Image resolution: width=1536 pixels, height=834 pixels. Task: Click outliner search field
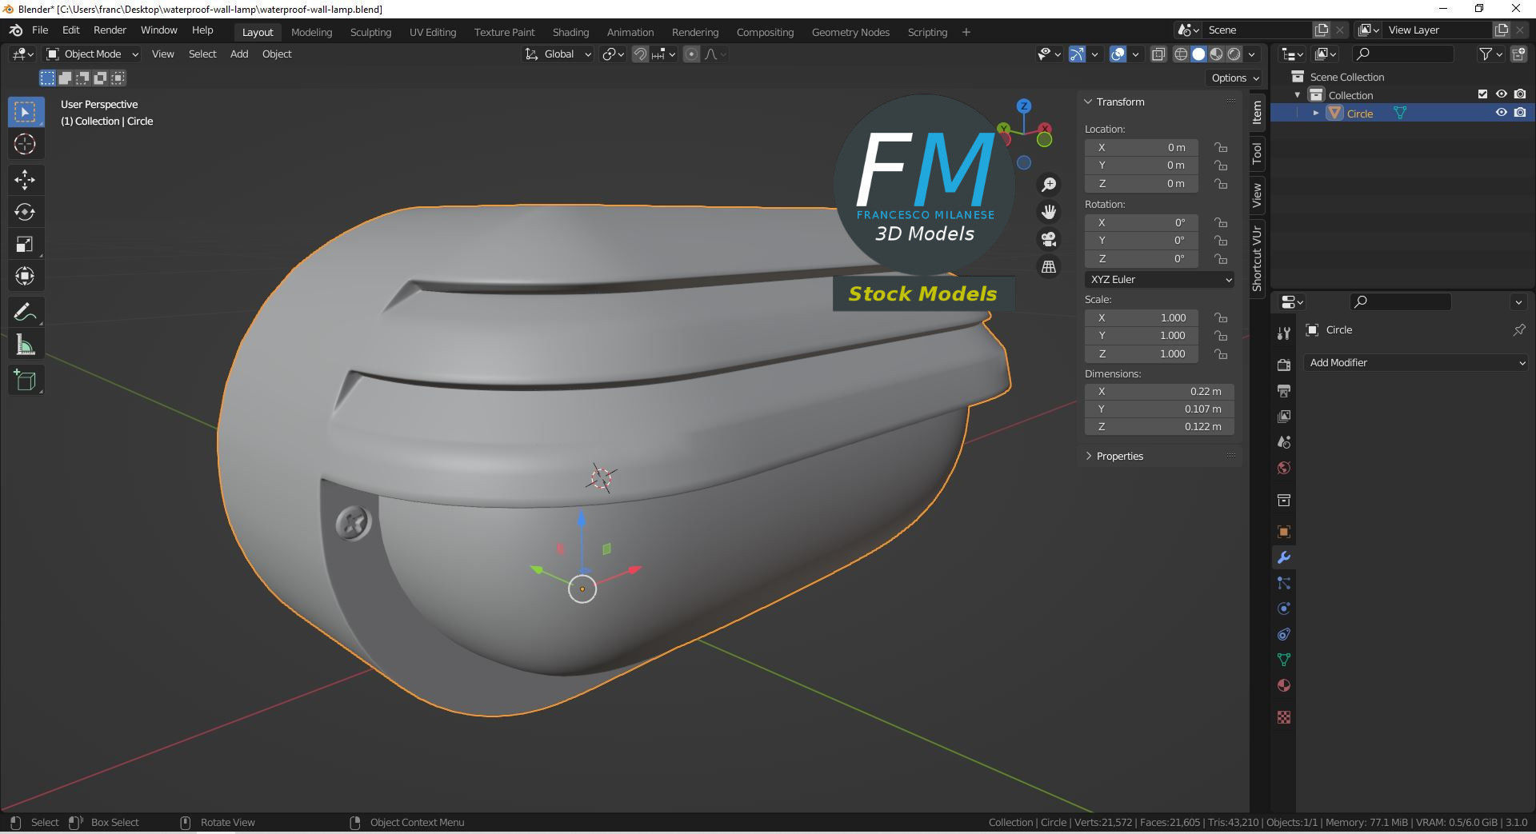click(1402, 54)
